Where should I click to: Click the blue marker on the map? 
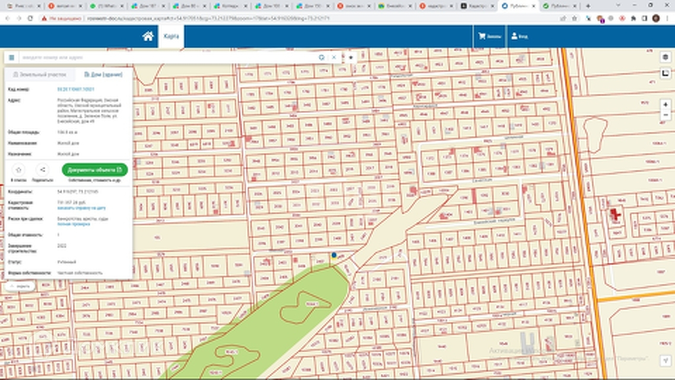pyautogui.click(x=334, y=255)
